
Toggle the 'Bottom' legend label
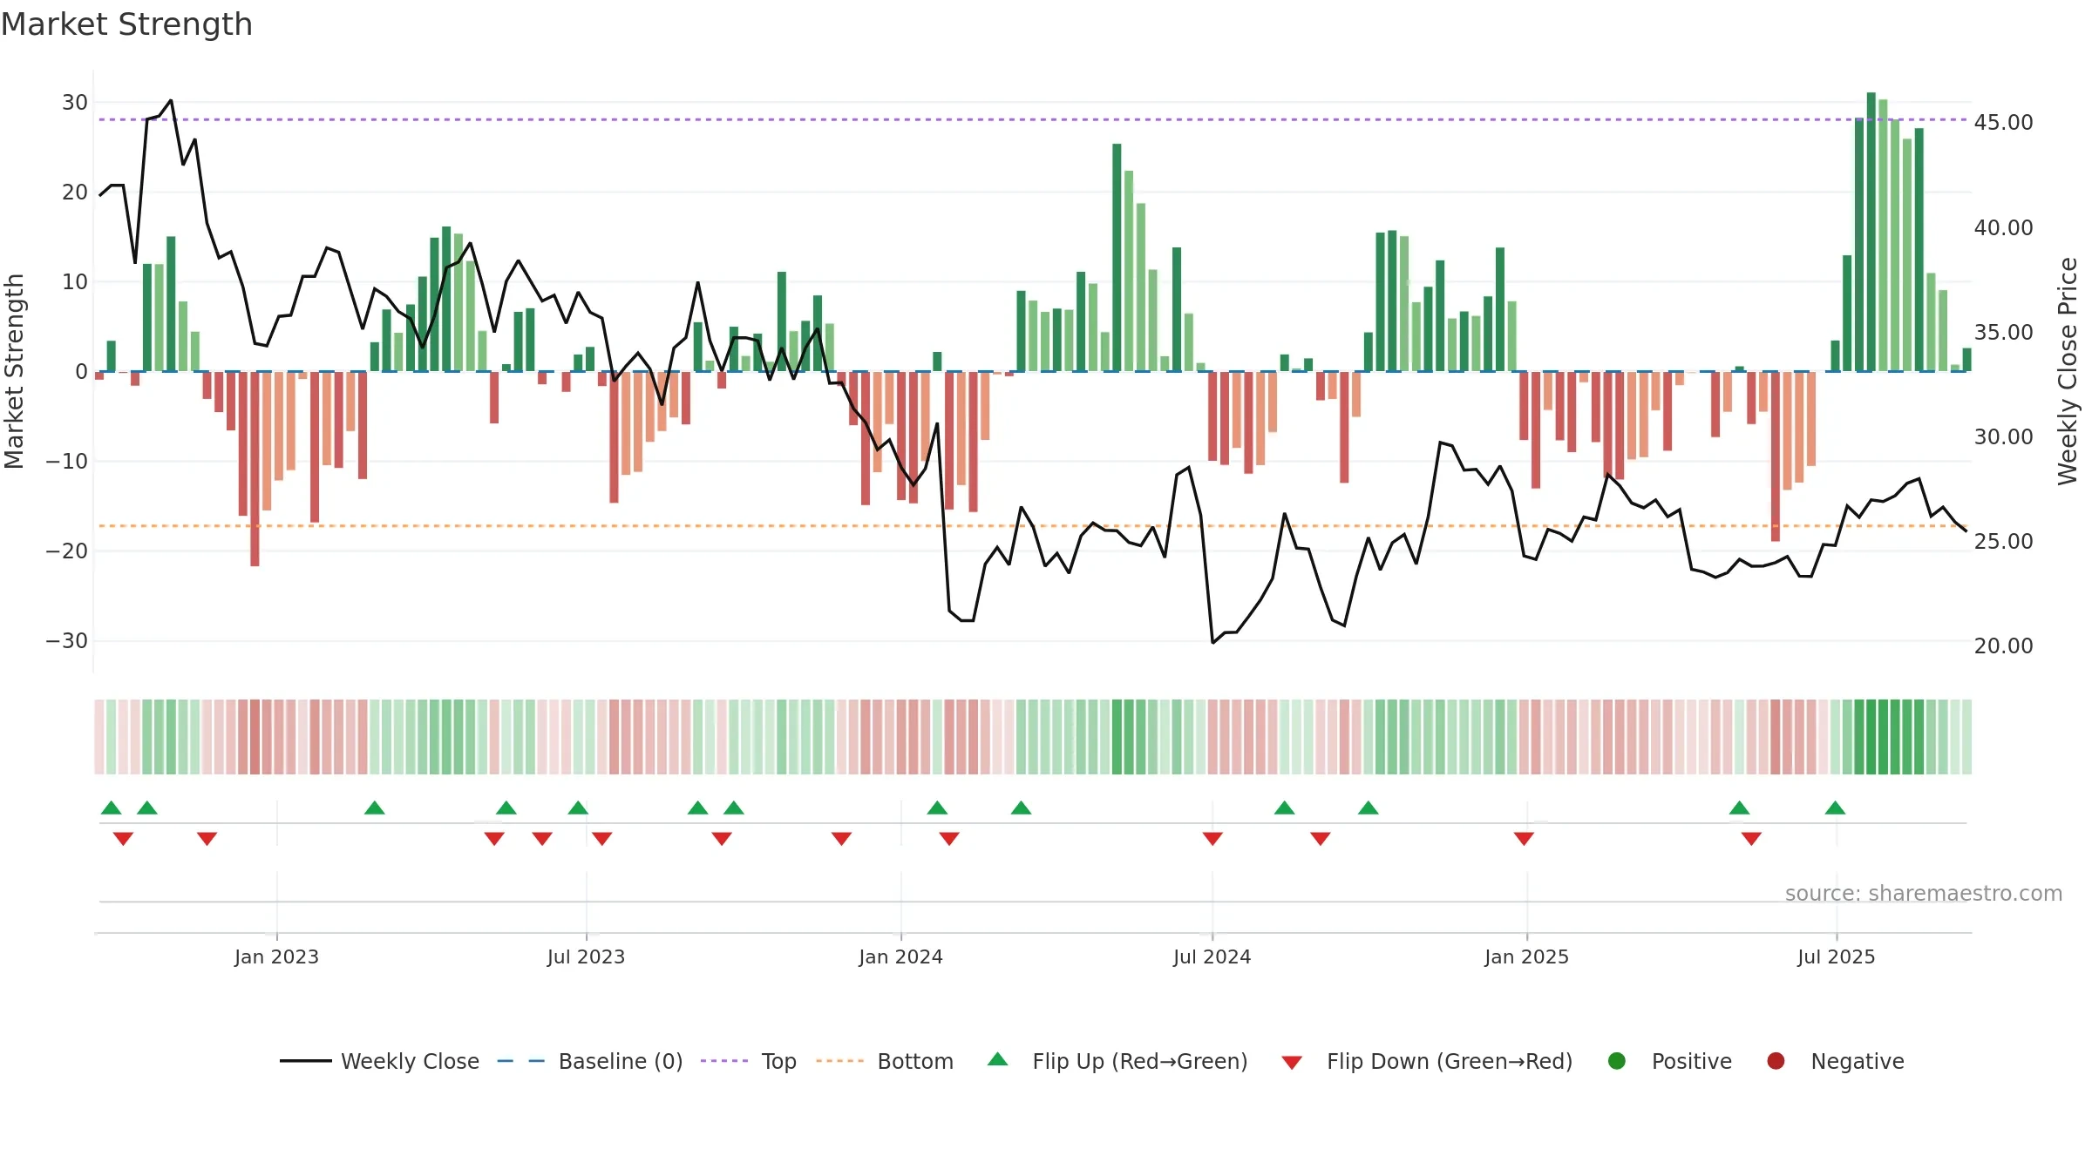click(915, 1061)
